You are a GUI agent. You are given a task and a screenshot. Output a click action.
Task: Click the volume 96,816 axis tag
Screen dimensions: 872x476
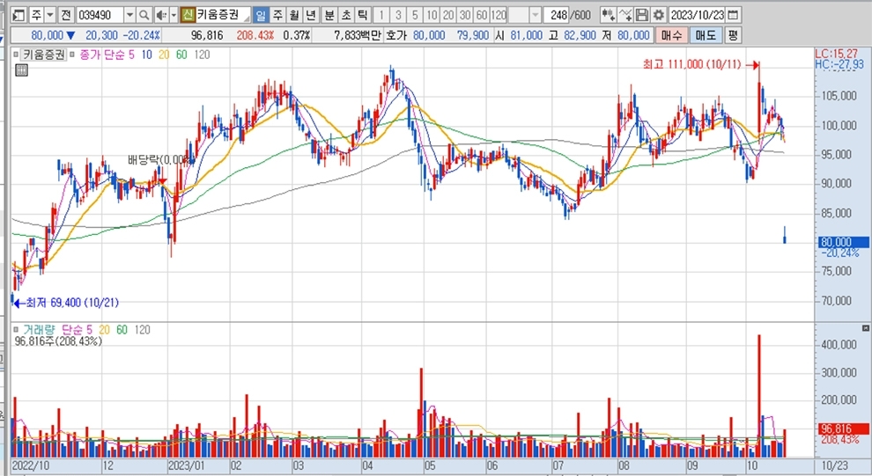tap(844, 428)
